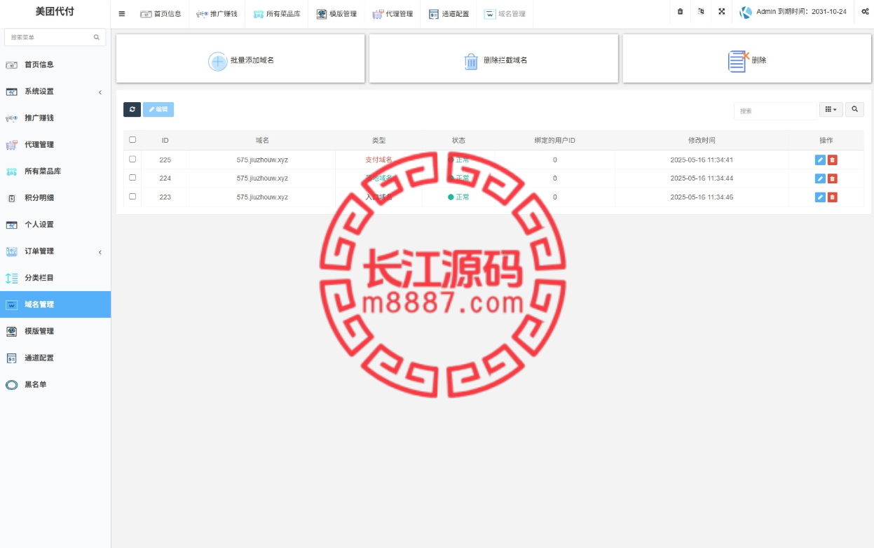874x548 pixels.
Task: Open 首页信息 in the sidebar
Action: coord(55,64)
